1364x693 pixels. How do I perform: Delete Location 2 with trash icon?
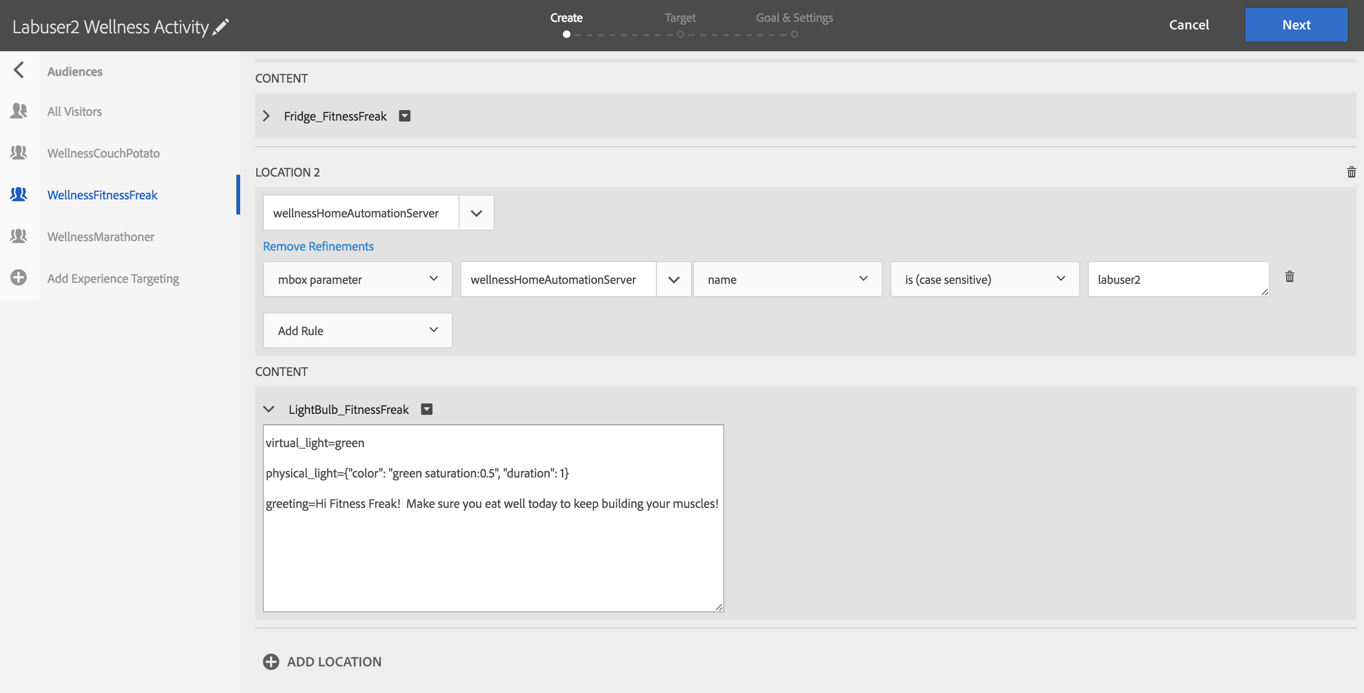pos(1351,172)
